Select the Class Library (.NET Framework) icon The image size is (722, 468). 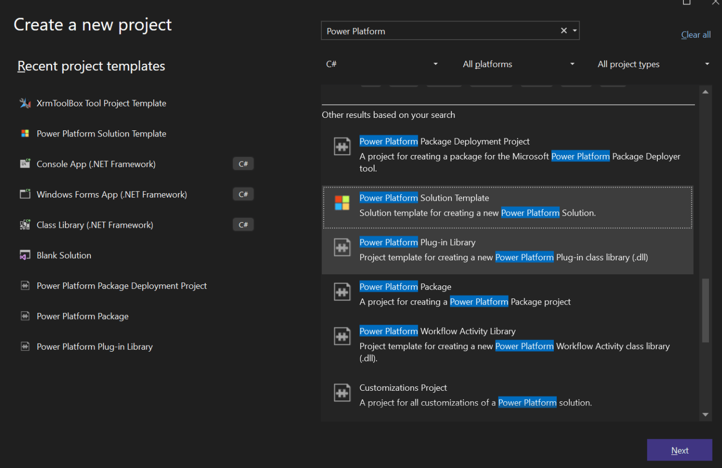click(x=25, y=225)
